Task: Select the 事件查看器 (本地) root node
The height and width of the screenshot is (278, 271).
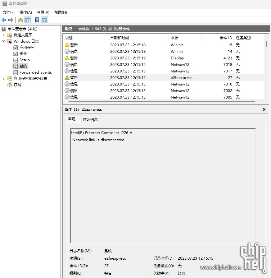Action: [x=22, y=29]
